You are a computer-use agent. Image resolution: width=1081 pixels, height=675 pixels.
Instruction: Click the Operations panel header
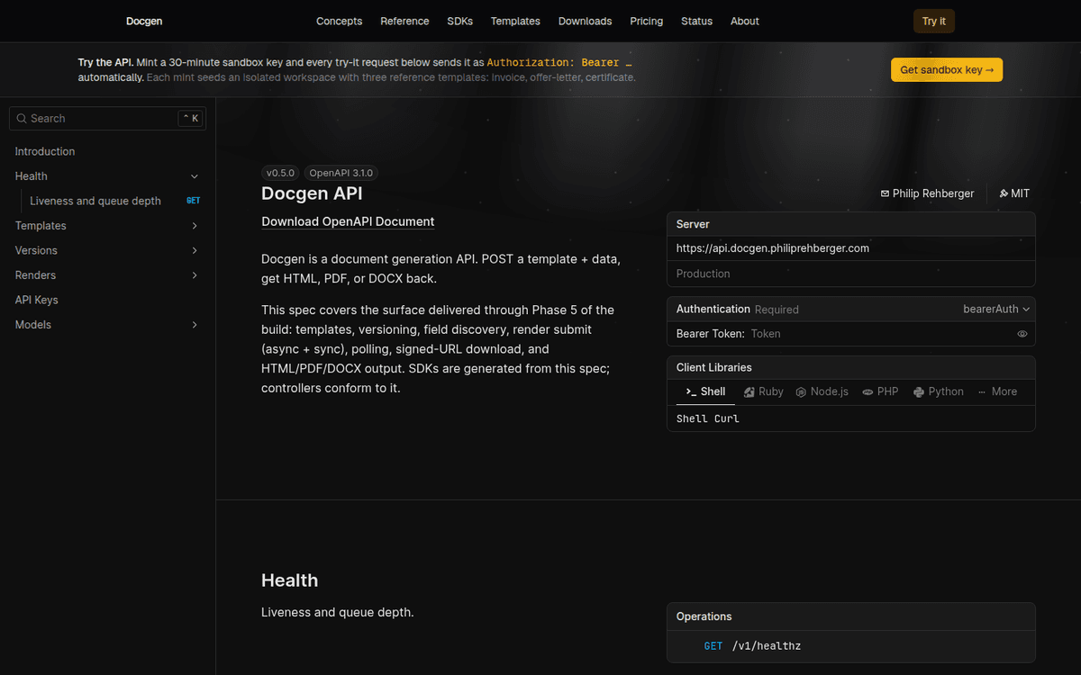coord(851,616)
